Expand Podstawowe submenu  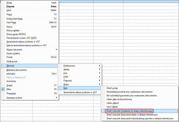[x=79, y=66]
